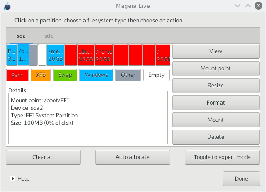This screenshot has width=266, height=192.
Task: Select the 18GB red partition block
Action: point(86,55)
